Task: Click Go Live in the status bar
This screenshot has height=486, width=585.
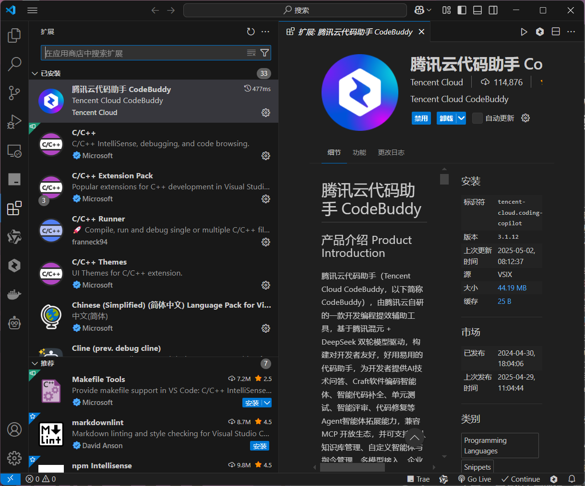Action: click(475, 479)
